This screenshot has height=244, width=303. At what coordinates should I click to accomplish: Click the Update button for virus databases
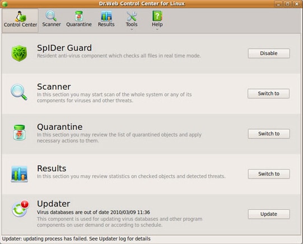[x=269, y=214]
